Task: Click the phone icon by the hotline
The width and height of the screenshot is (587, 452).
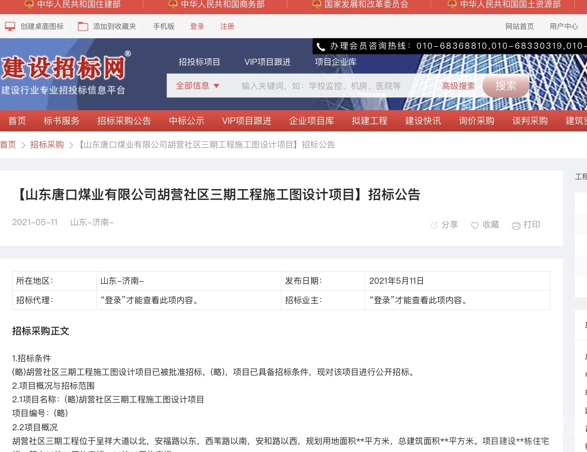Action: [x=321, y=46]
